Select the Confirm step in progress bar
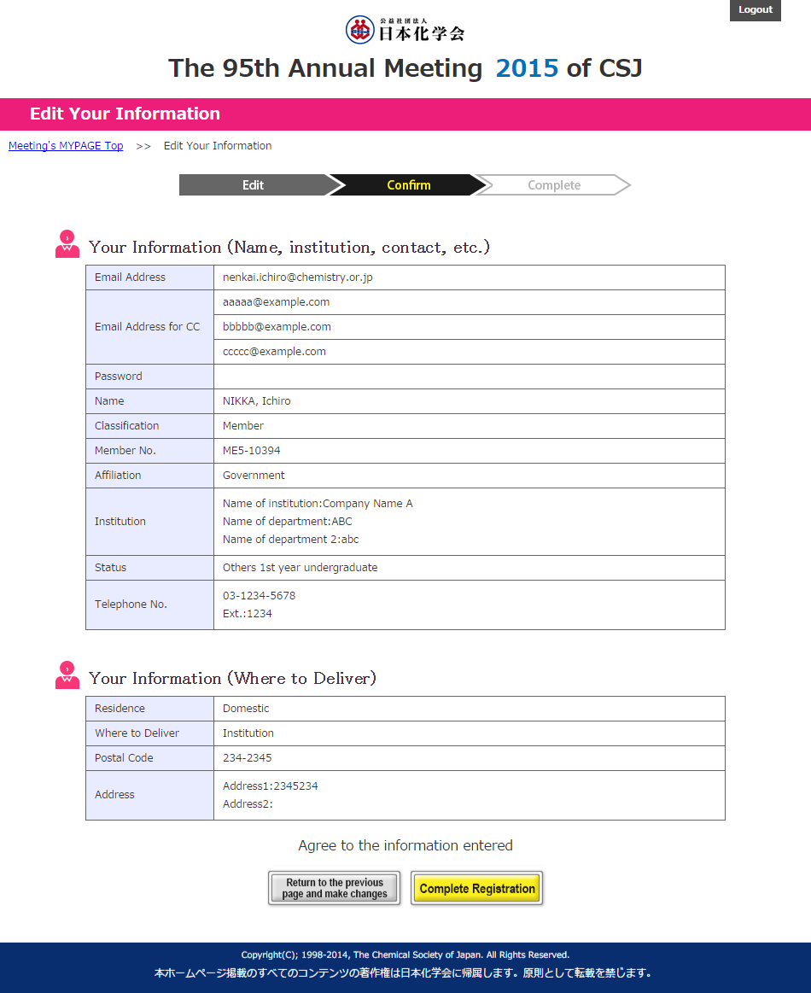The height and width of the screenshot is (993, 811). click(408, 185)
